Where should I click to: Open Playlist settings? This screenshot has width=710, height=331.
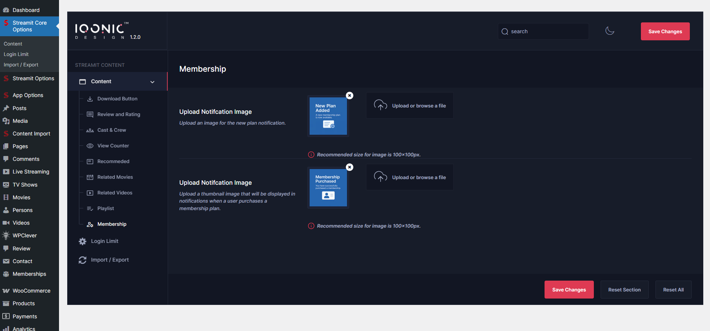tap(105, 209)
